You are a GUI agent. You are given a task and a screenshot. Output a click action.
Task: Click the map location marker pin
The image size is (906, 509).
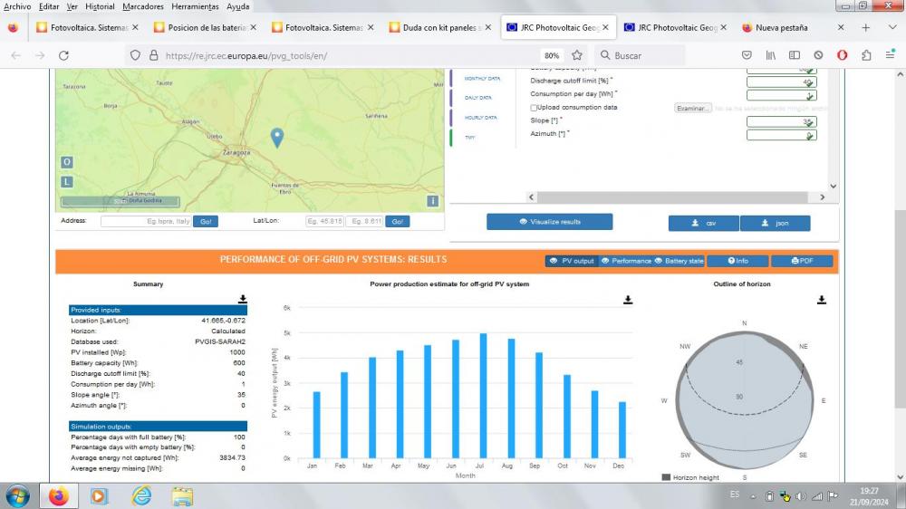click(277, 138)
